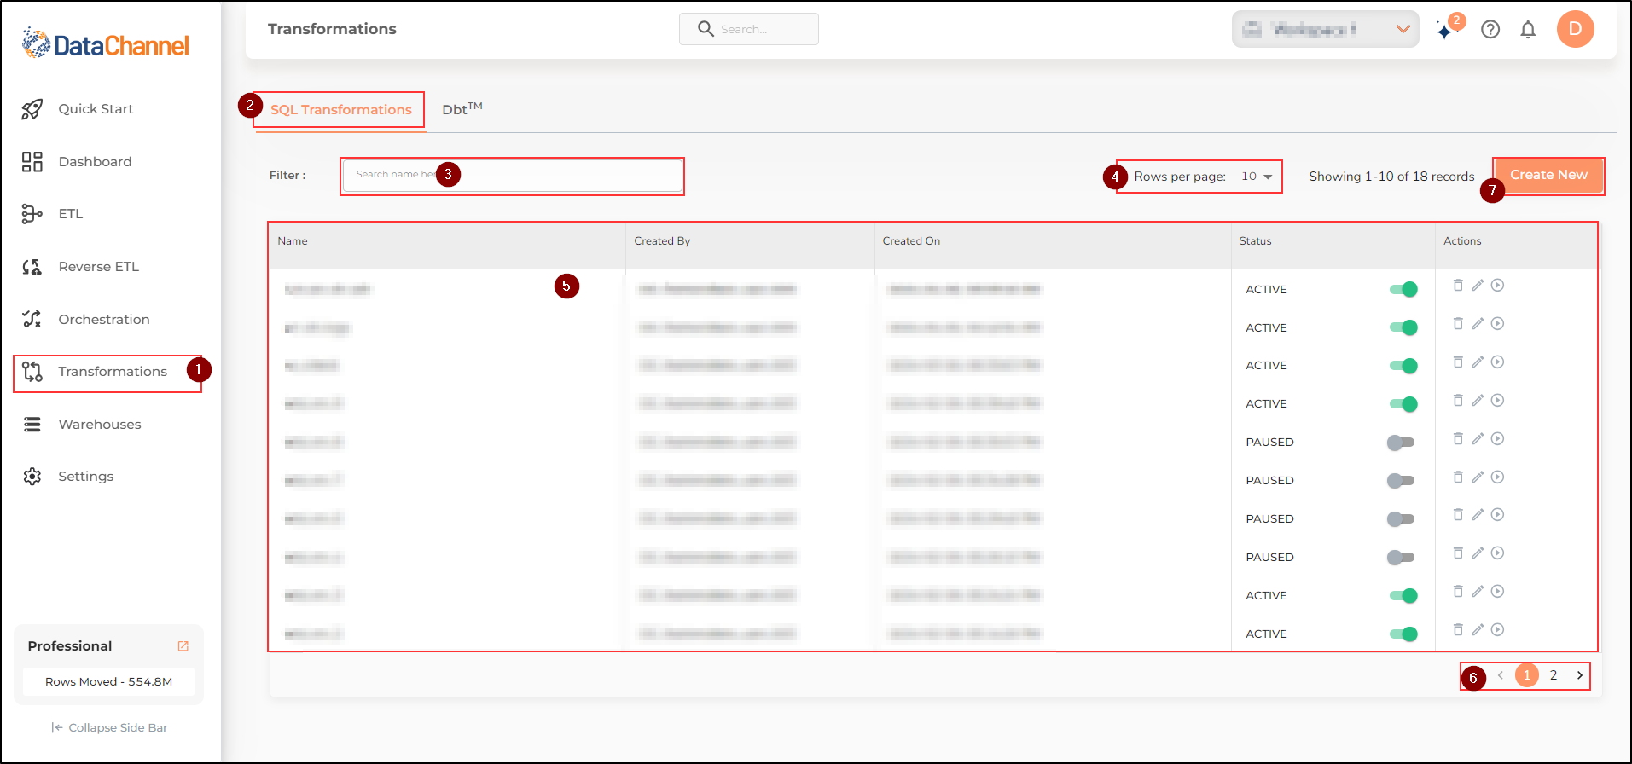1632x764 pixels.
Task: Go to previous page with the left chevron
Action: tap(1500, 675)
